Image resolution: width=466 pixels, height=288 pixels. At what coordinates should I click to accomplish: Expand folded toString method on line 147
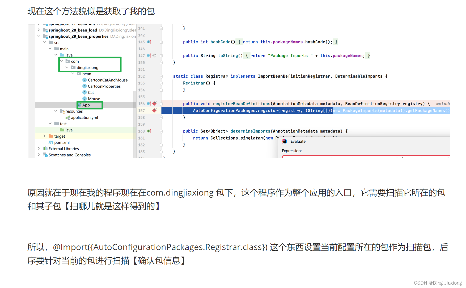tap(161, 56)
